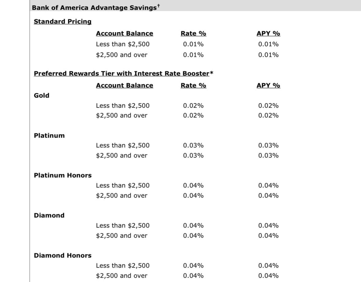Click the underlined Standard Pricing heading
Image resolution: width=361 pixels, height=282 pixels.
(x=62, y=21)
